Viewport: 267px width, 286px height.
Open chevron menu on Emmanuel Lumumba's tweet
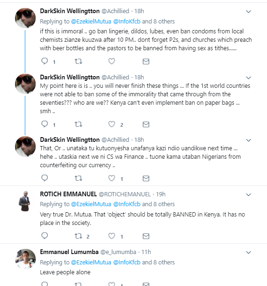pos(248,253)
